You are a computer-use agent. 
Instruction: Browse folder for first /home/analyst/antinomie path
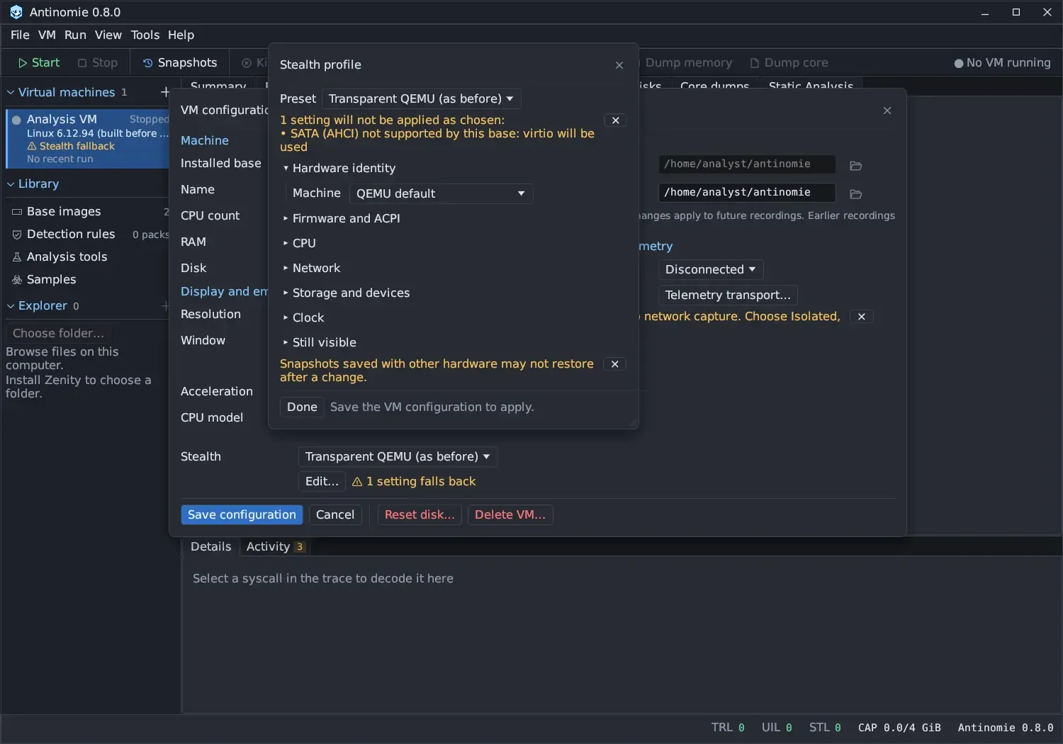855,166
